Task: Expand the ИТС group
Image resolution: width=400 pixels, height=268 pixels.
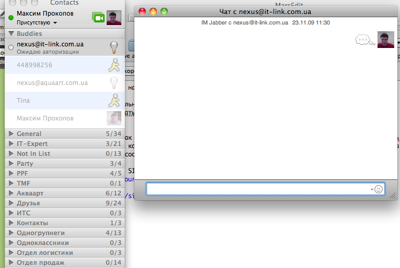Action: click(x=11, y=213)
